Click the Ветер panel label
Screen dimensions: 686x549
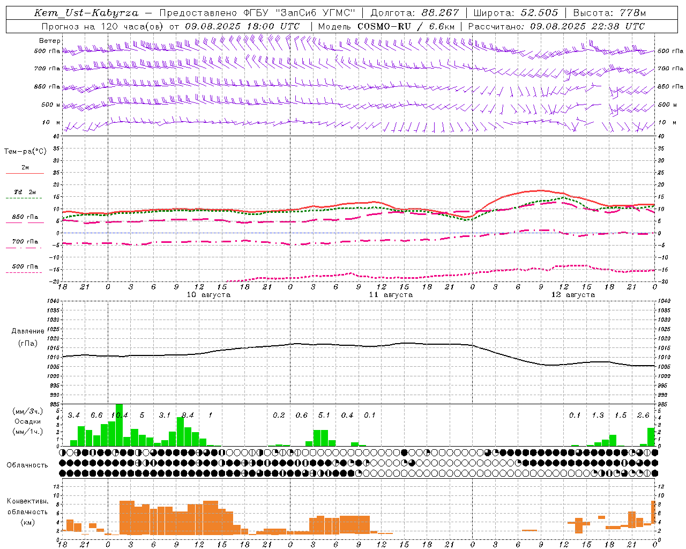[x=49, y=41]
